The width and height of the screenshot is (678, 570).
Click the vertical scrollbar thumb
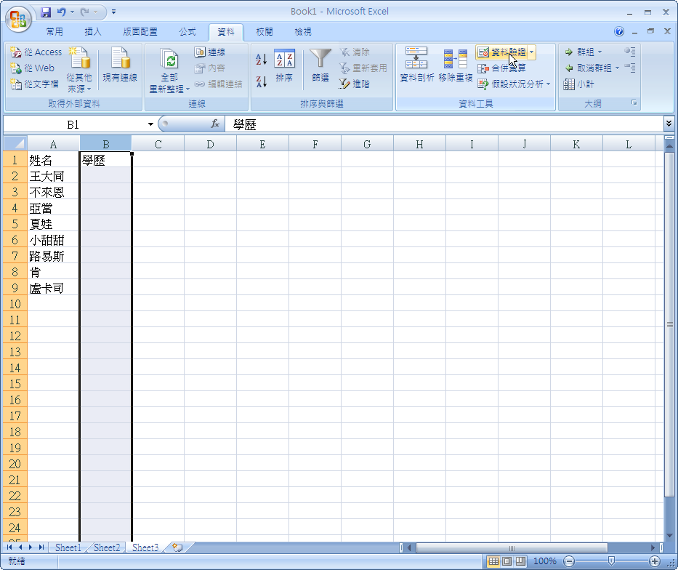pyautogui.click(x=669, y=324)
